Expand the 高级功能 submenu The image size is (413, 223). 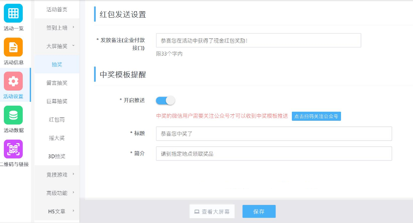[56, 193]
